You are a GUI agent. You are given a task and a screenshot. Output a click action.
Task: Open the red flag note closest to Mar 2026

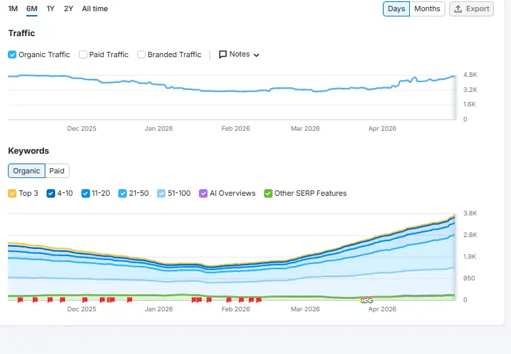coord(259,299)
